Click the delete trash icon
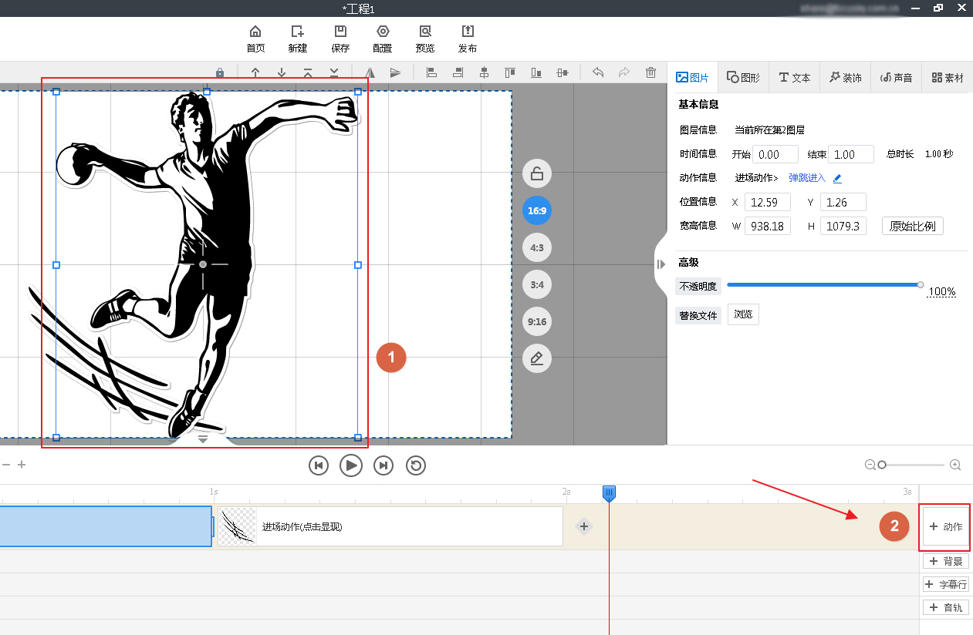This screenshot has width=973, height=635. click(650, 72)
